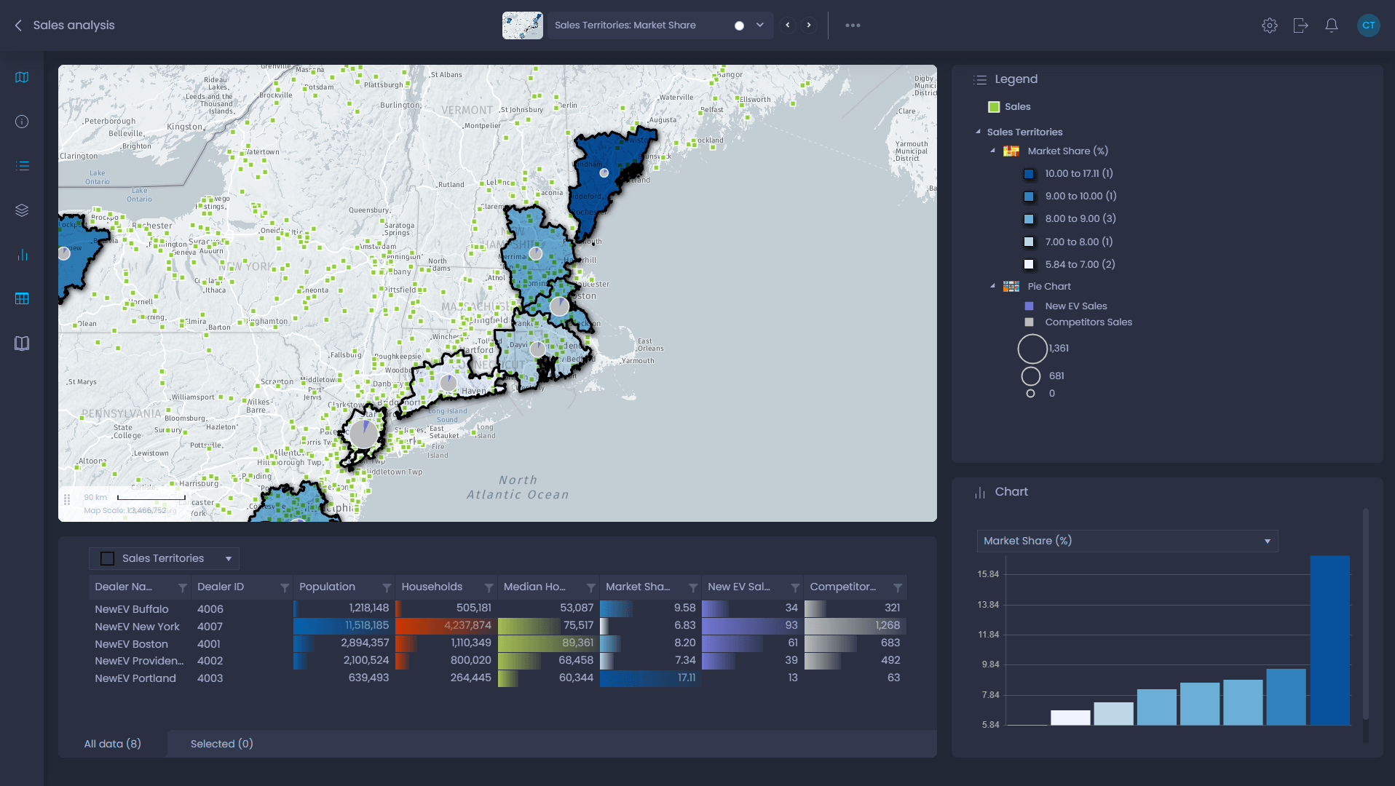
Task: Sort by the Dealer ID column header
Action: (221, 587)
